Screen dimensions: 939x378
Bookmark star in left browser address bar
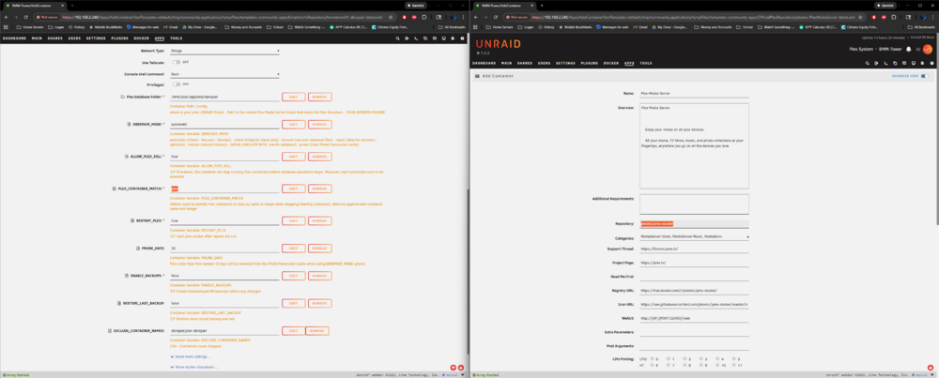coord(391,17)
